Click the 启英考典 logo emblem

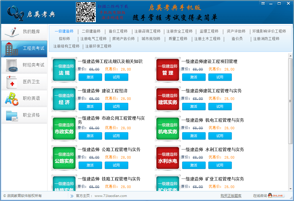[15, 13]
